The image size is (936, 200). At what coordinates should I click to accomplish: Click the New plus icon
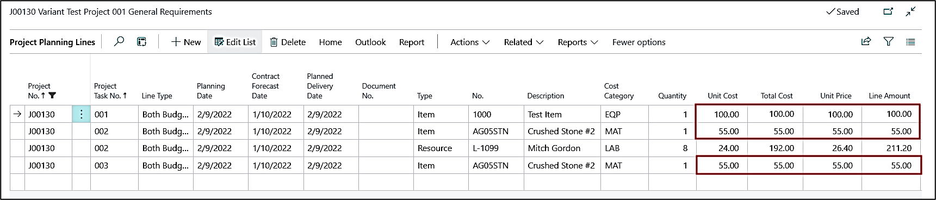176,42
